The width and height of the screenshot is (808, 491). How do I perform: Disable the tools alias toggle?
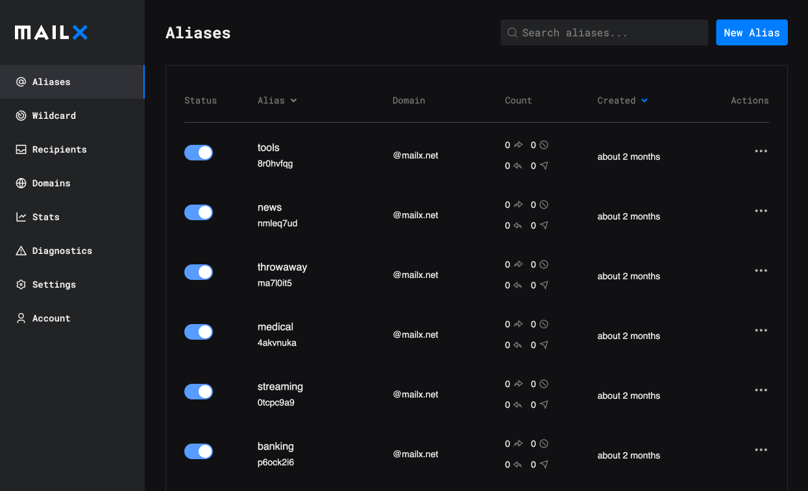199,153
